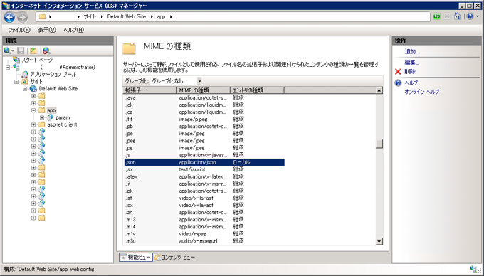Save connections with the floppy disk icon
Image resolution: width=484 pixels, height=276 pixels.
click(21, 51)
